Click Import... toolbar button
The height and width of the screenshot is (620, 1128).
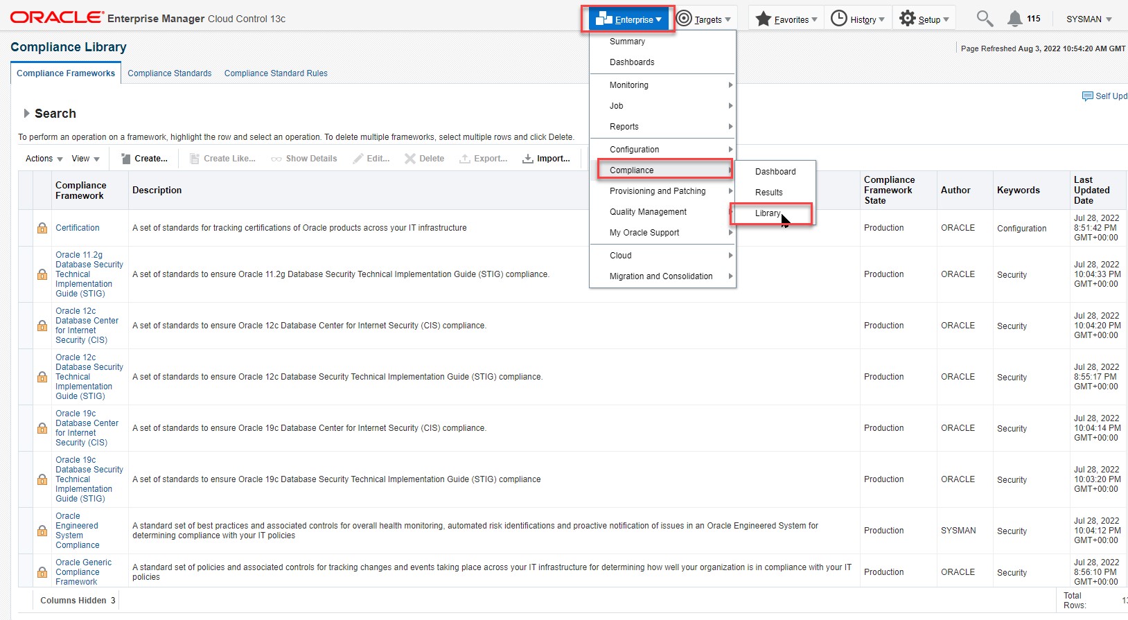[x=546, y=159]
